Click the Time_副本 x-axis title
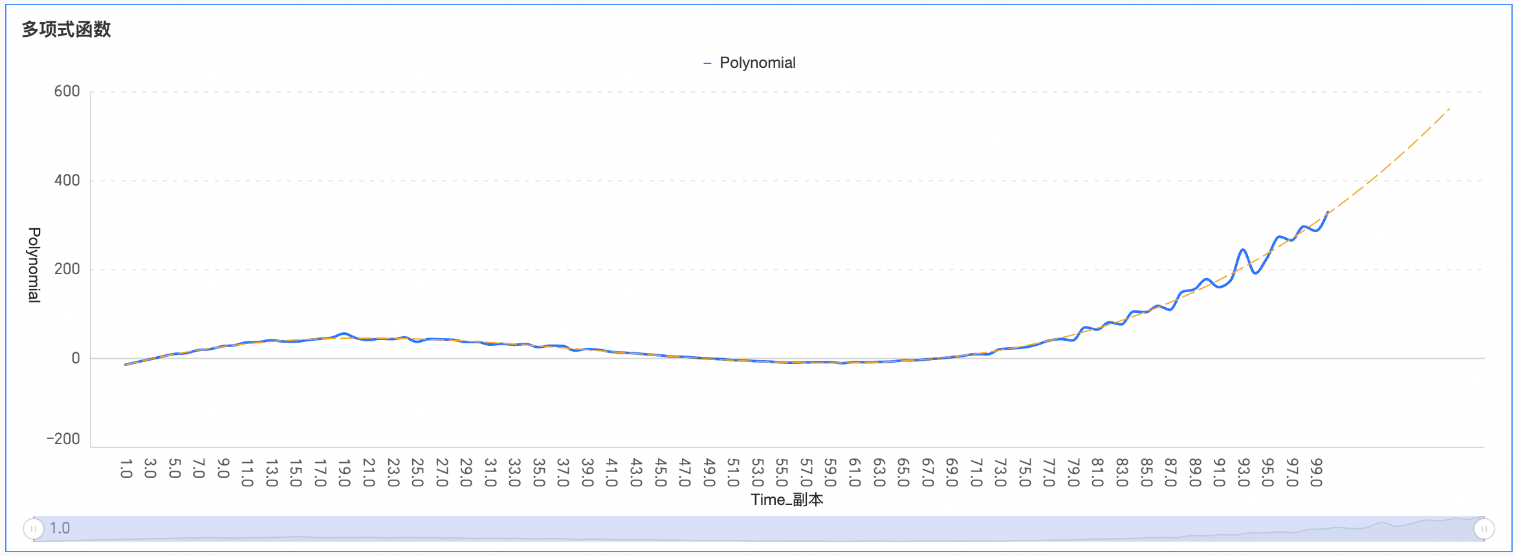 787,500
